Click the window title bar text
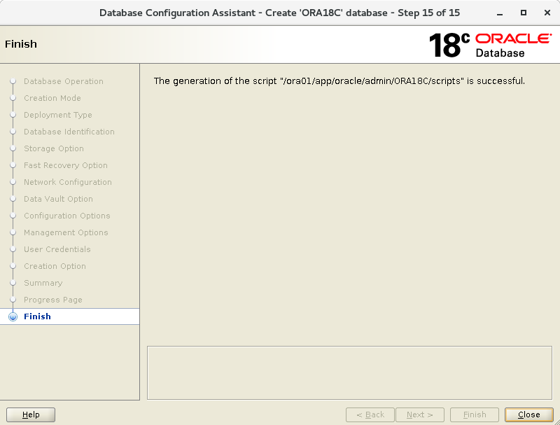Image resolution: width=560 pixels, height=425 pixels. [279, 13]
